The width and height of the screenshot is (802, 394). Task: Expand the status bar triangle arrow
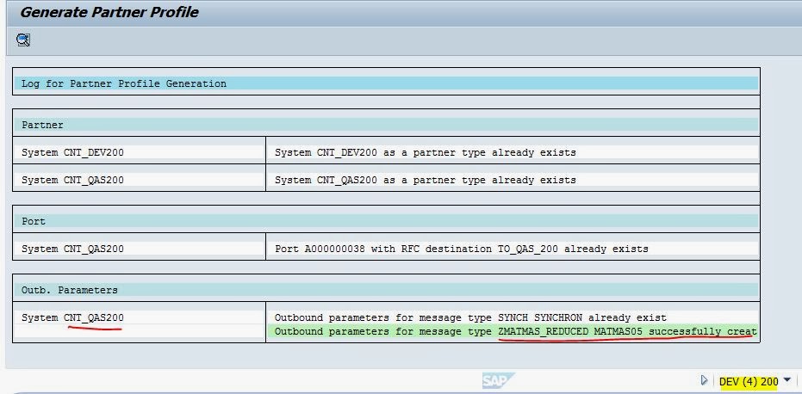(705, 380)
